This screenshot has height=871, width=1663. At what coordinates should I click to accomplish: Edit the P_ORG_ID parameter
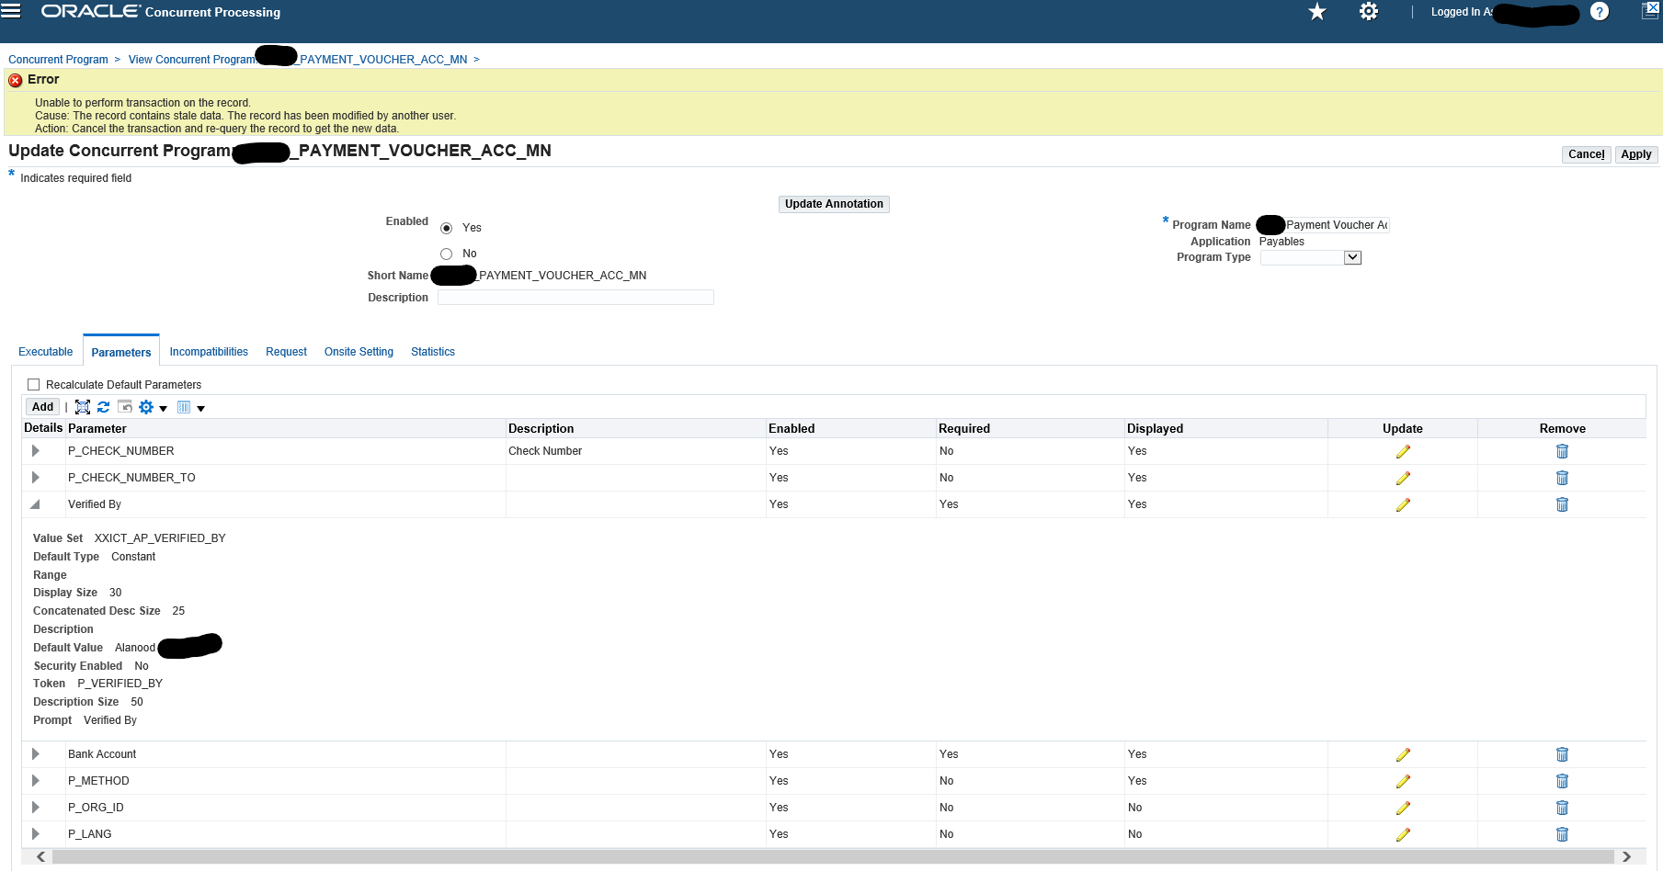pos(1403,808)
